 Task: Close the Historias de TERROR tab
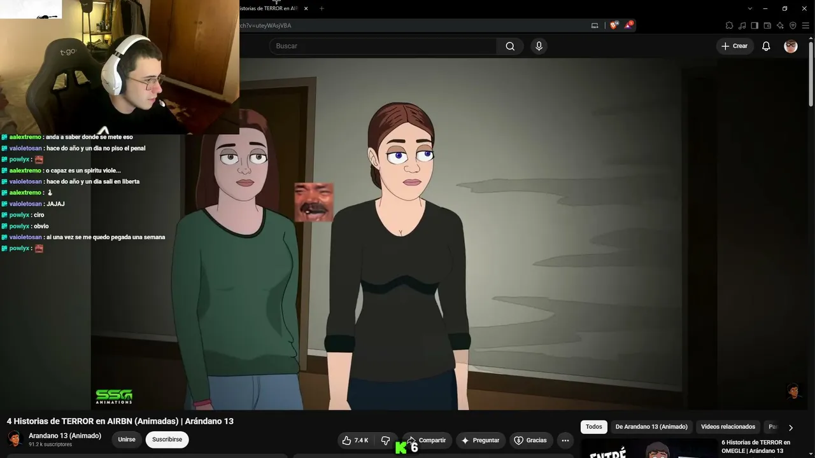click(306, 8)
